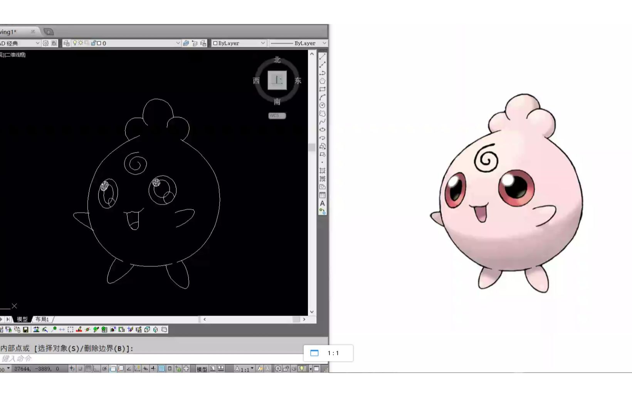Select the Arc tool
The image size is (632, 395).
click(x=323, y=97)
